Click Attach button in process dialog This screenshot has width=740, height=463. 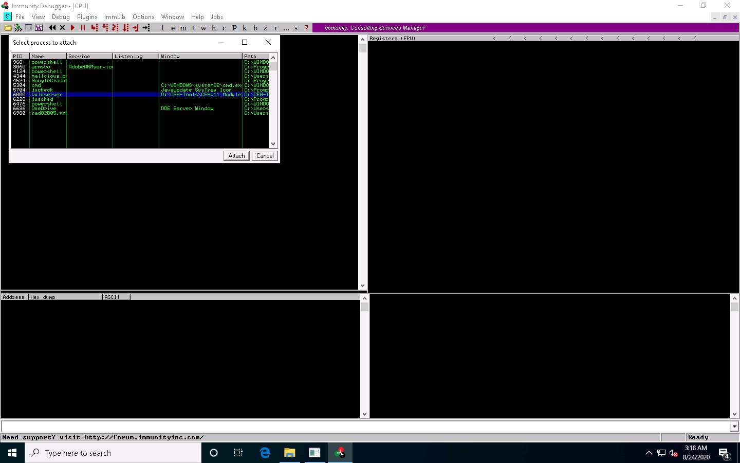(x=236, y=156)
